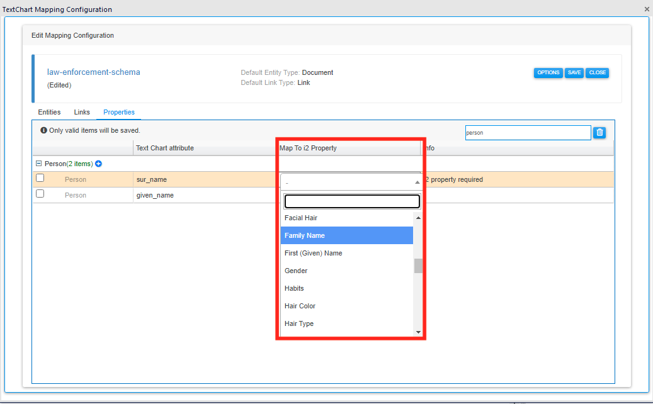Click the blue plus icon next to Person
Viewport: 653px width, 404px height.
[98, 164]
